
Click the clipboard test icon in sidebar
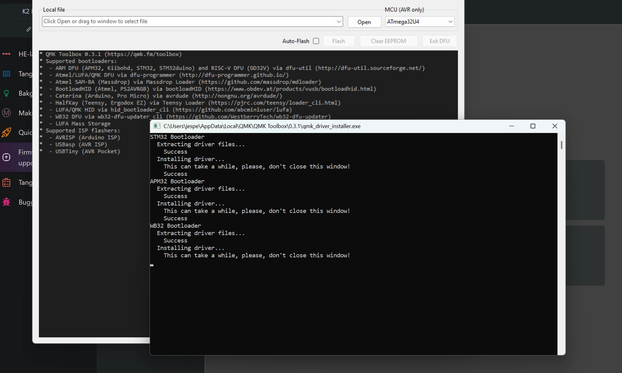(x=6, y=182)
